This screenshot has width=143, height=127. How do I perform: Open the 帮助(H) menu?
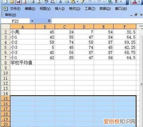pyautogui.click(x=10, y=15)
